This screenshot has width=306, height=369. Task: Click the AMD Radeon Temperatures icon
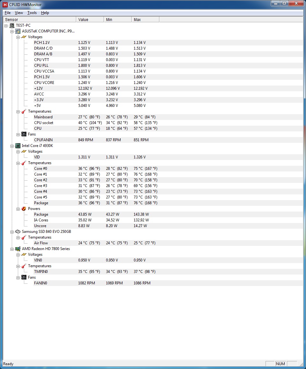tap(24, 266)
